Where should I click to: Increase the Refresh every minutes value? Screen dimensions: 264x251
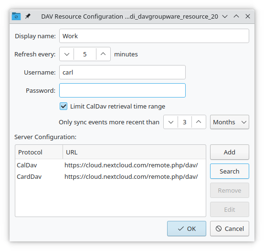tap(103, 54)
